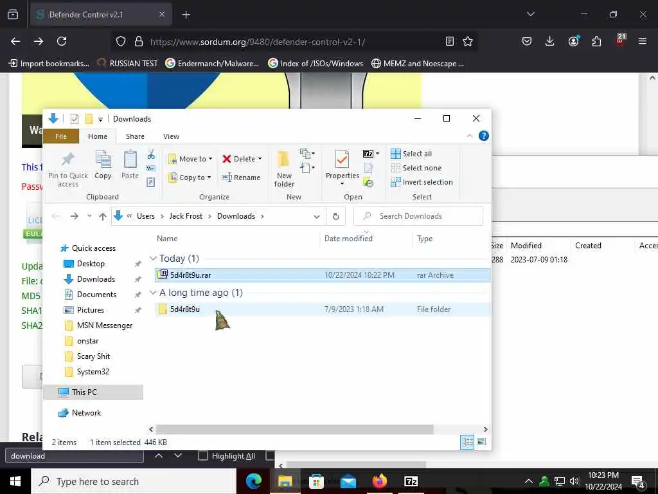
Task: Toggle Highlight All checkbox in find bar
Action: (202, 456)
